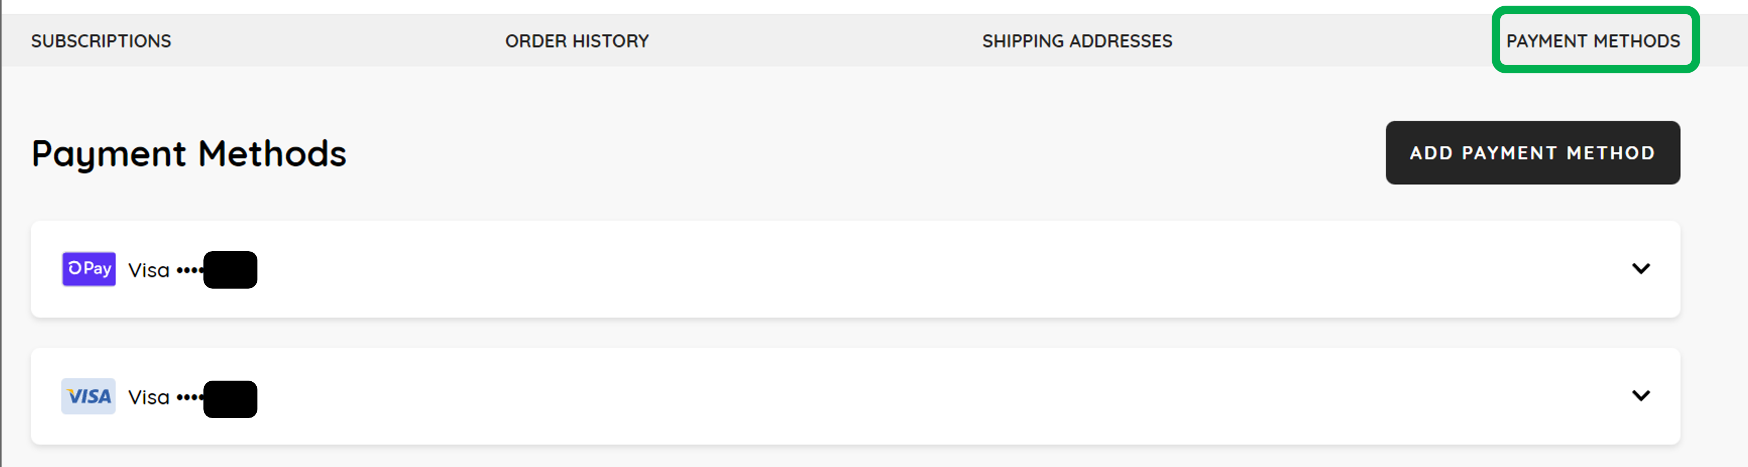Click the redacted digits on second Visa card

coord(230,399)
